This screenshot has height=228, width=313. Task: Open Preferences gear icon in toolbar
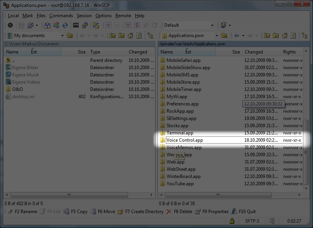point(10,25)
